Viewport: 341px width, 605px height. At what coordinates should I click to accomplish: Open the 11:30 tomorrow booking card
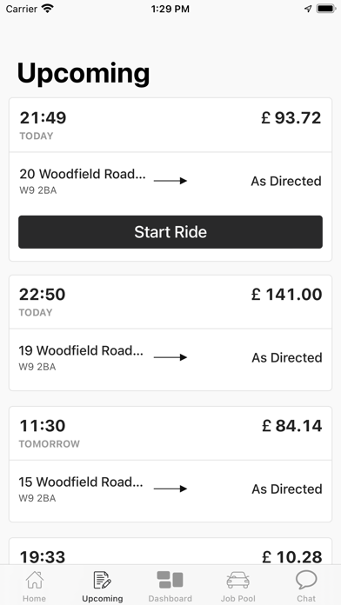click(170, 464)
